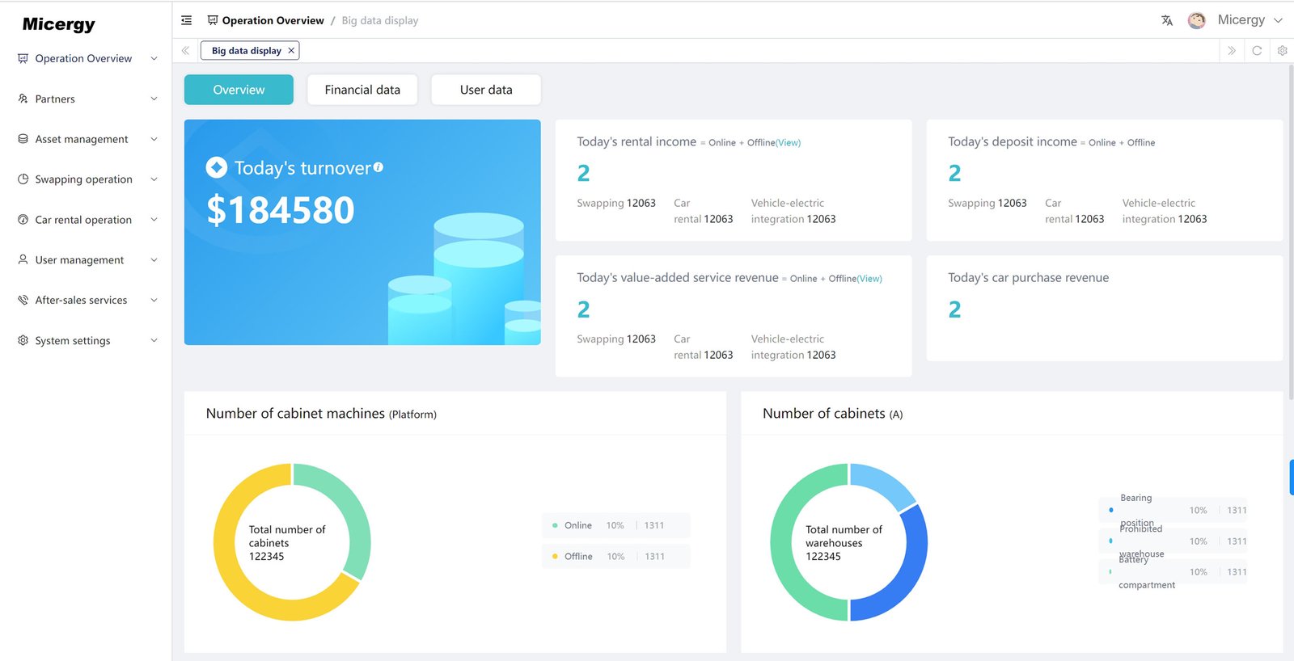Switch to User data tab
This screenshot has height=661, width=1294.
(486, 90)
